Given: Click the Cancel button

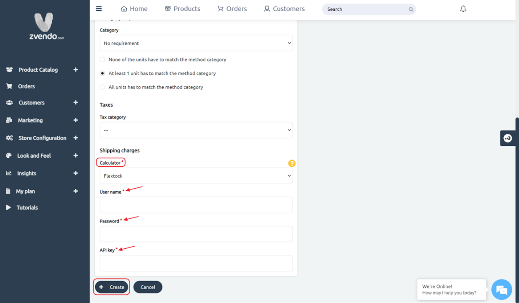Looking at the screenshot, I should [x=148, y=287].
